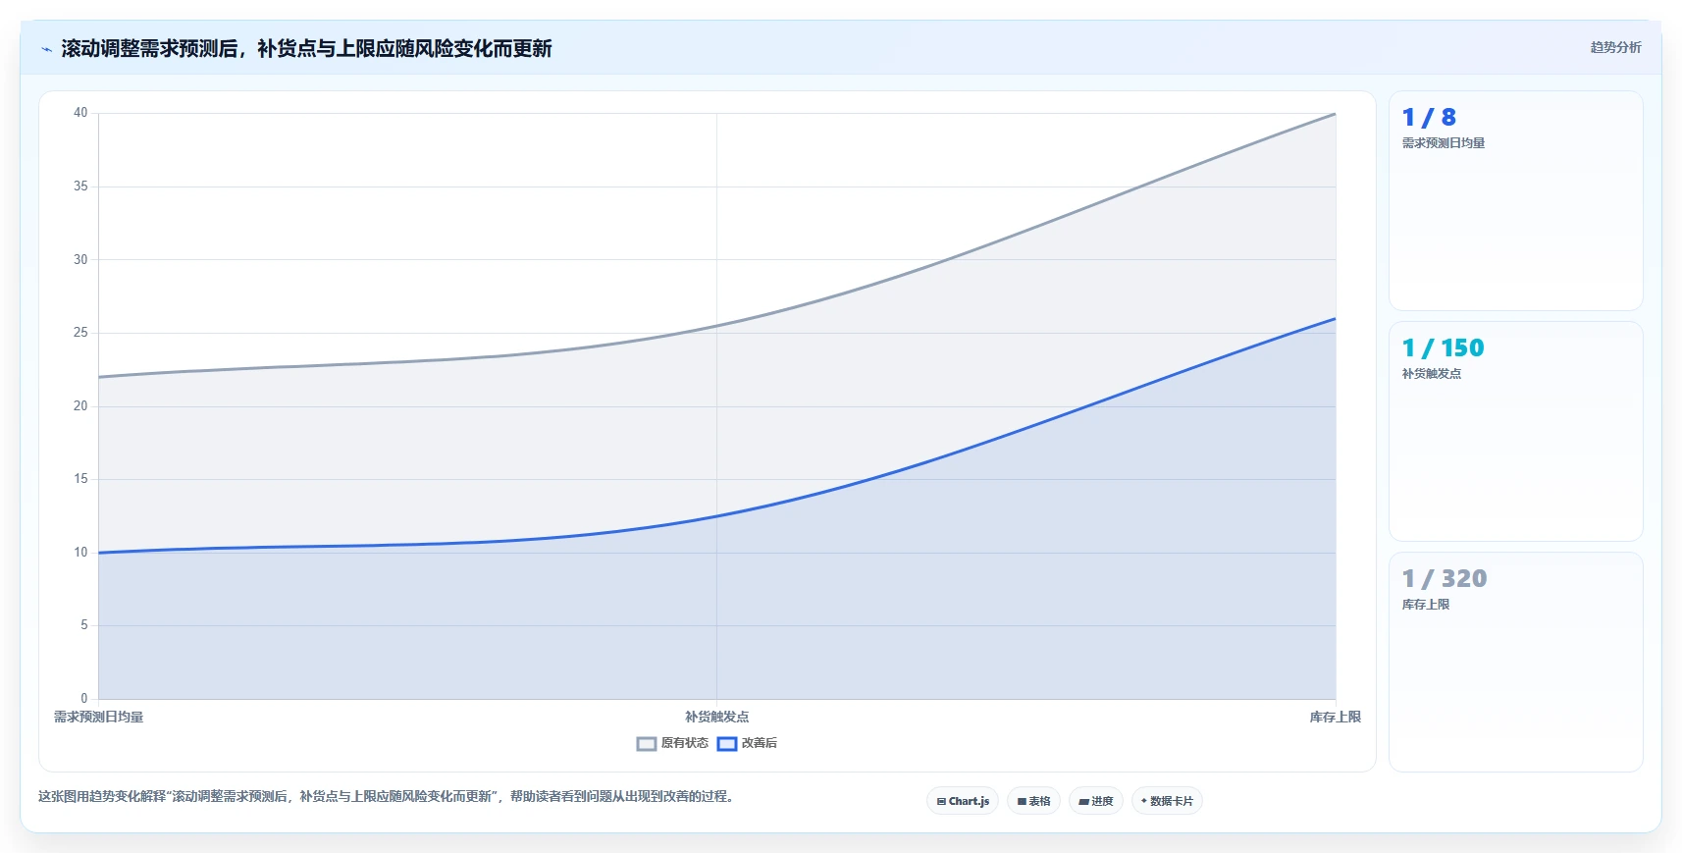
Task: Toggle the 改善后 legend item
Action: 747,743
